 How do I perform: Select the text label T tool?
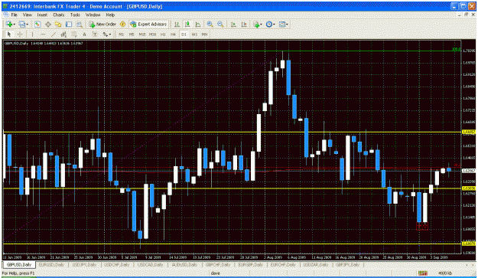coord(95,34)
